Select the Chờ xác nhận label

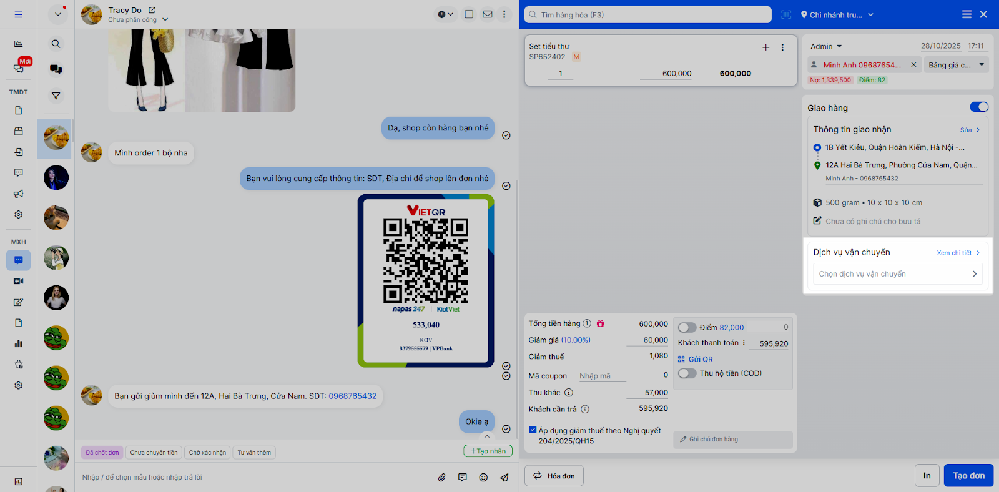click(207, 453)
